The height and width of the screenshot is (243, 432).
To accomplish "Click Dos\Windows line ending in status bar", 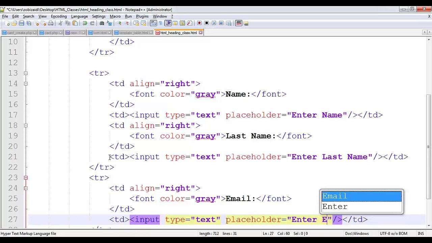I will [357, 234].
